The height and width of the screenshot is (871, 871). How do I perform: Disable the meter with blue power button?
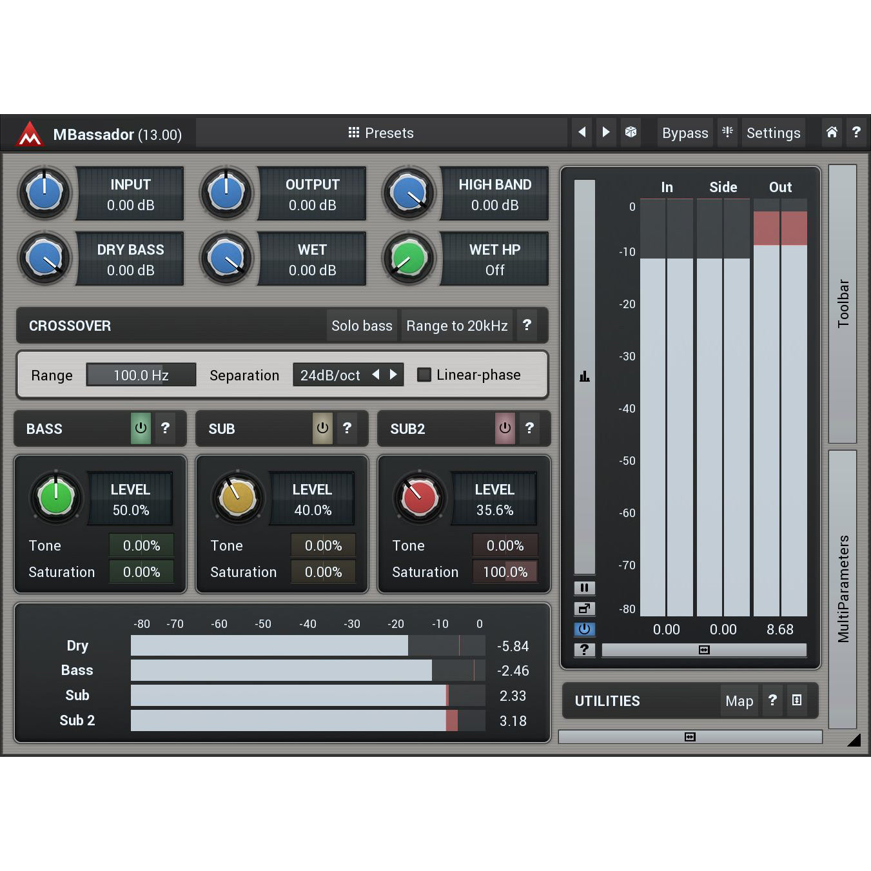point(584,629)
